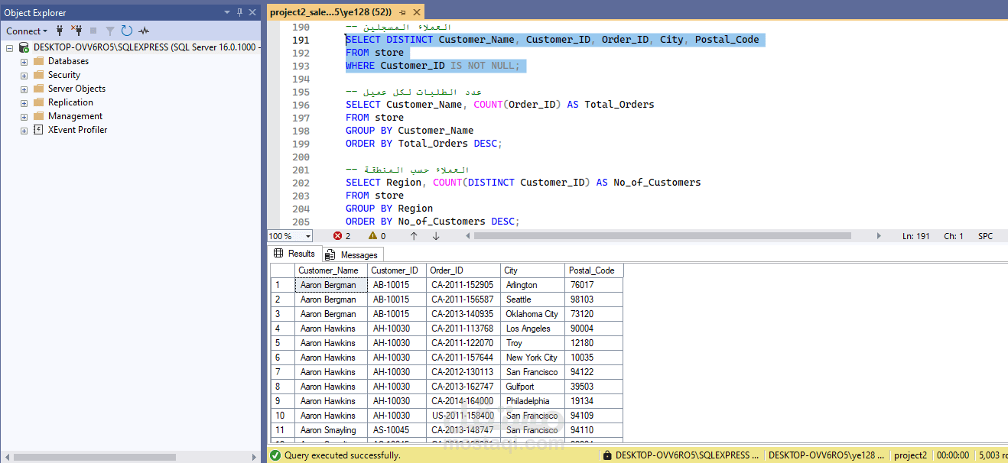Select the Replication tree item
The height and width of the screenshot is (463, 1008).
(x=70, y=102)
